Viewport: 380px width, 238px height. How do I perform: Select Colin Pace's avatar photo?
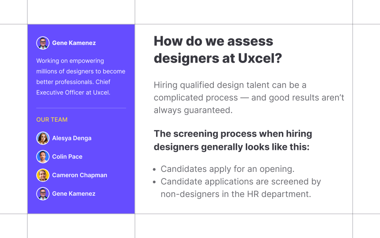[x=43, y=156]
